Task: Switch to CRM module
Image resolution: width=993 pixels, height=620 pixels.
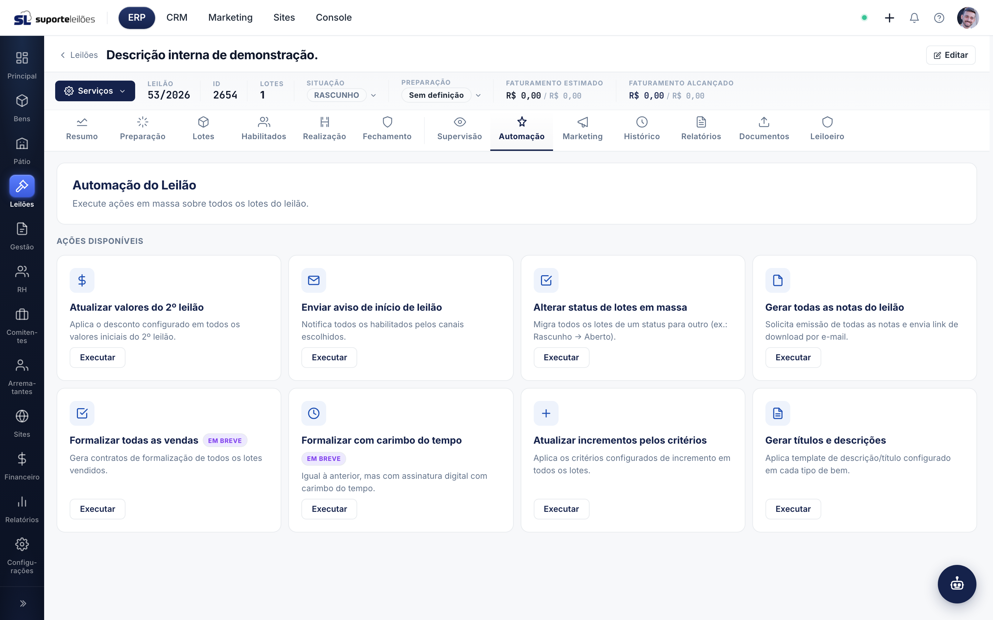Action: point(177,18)
